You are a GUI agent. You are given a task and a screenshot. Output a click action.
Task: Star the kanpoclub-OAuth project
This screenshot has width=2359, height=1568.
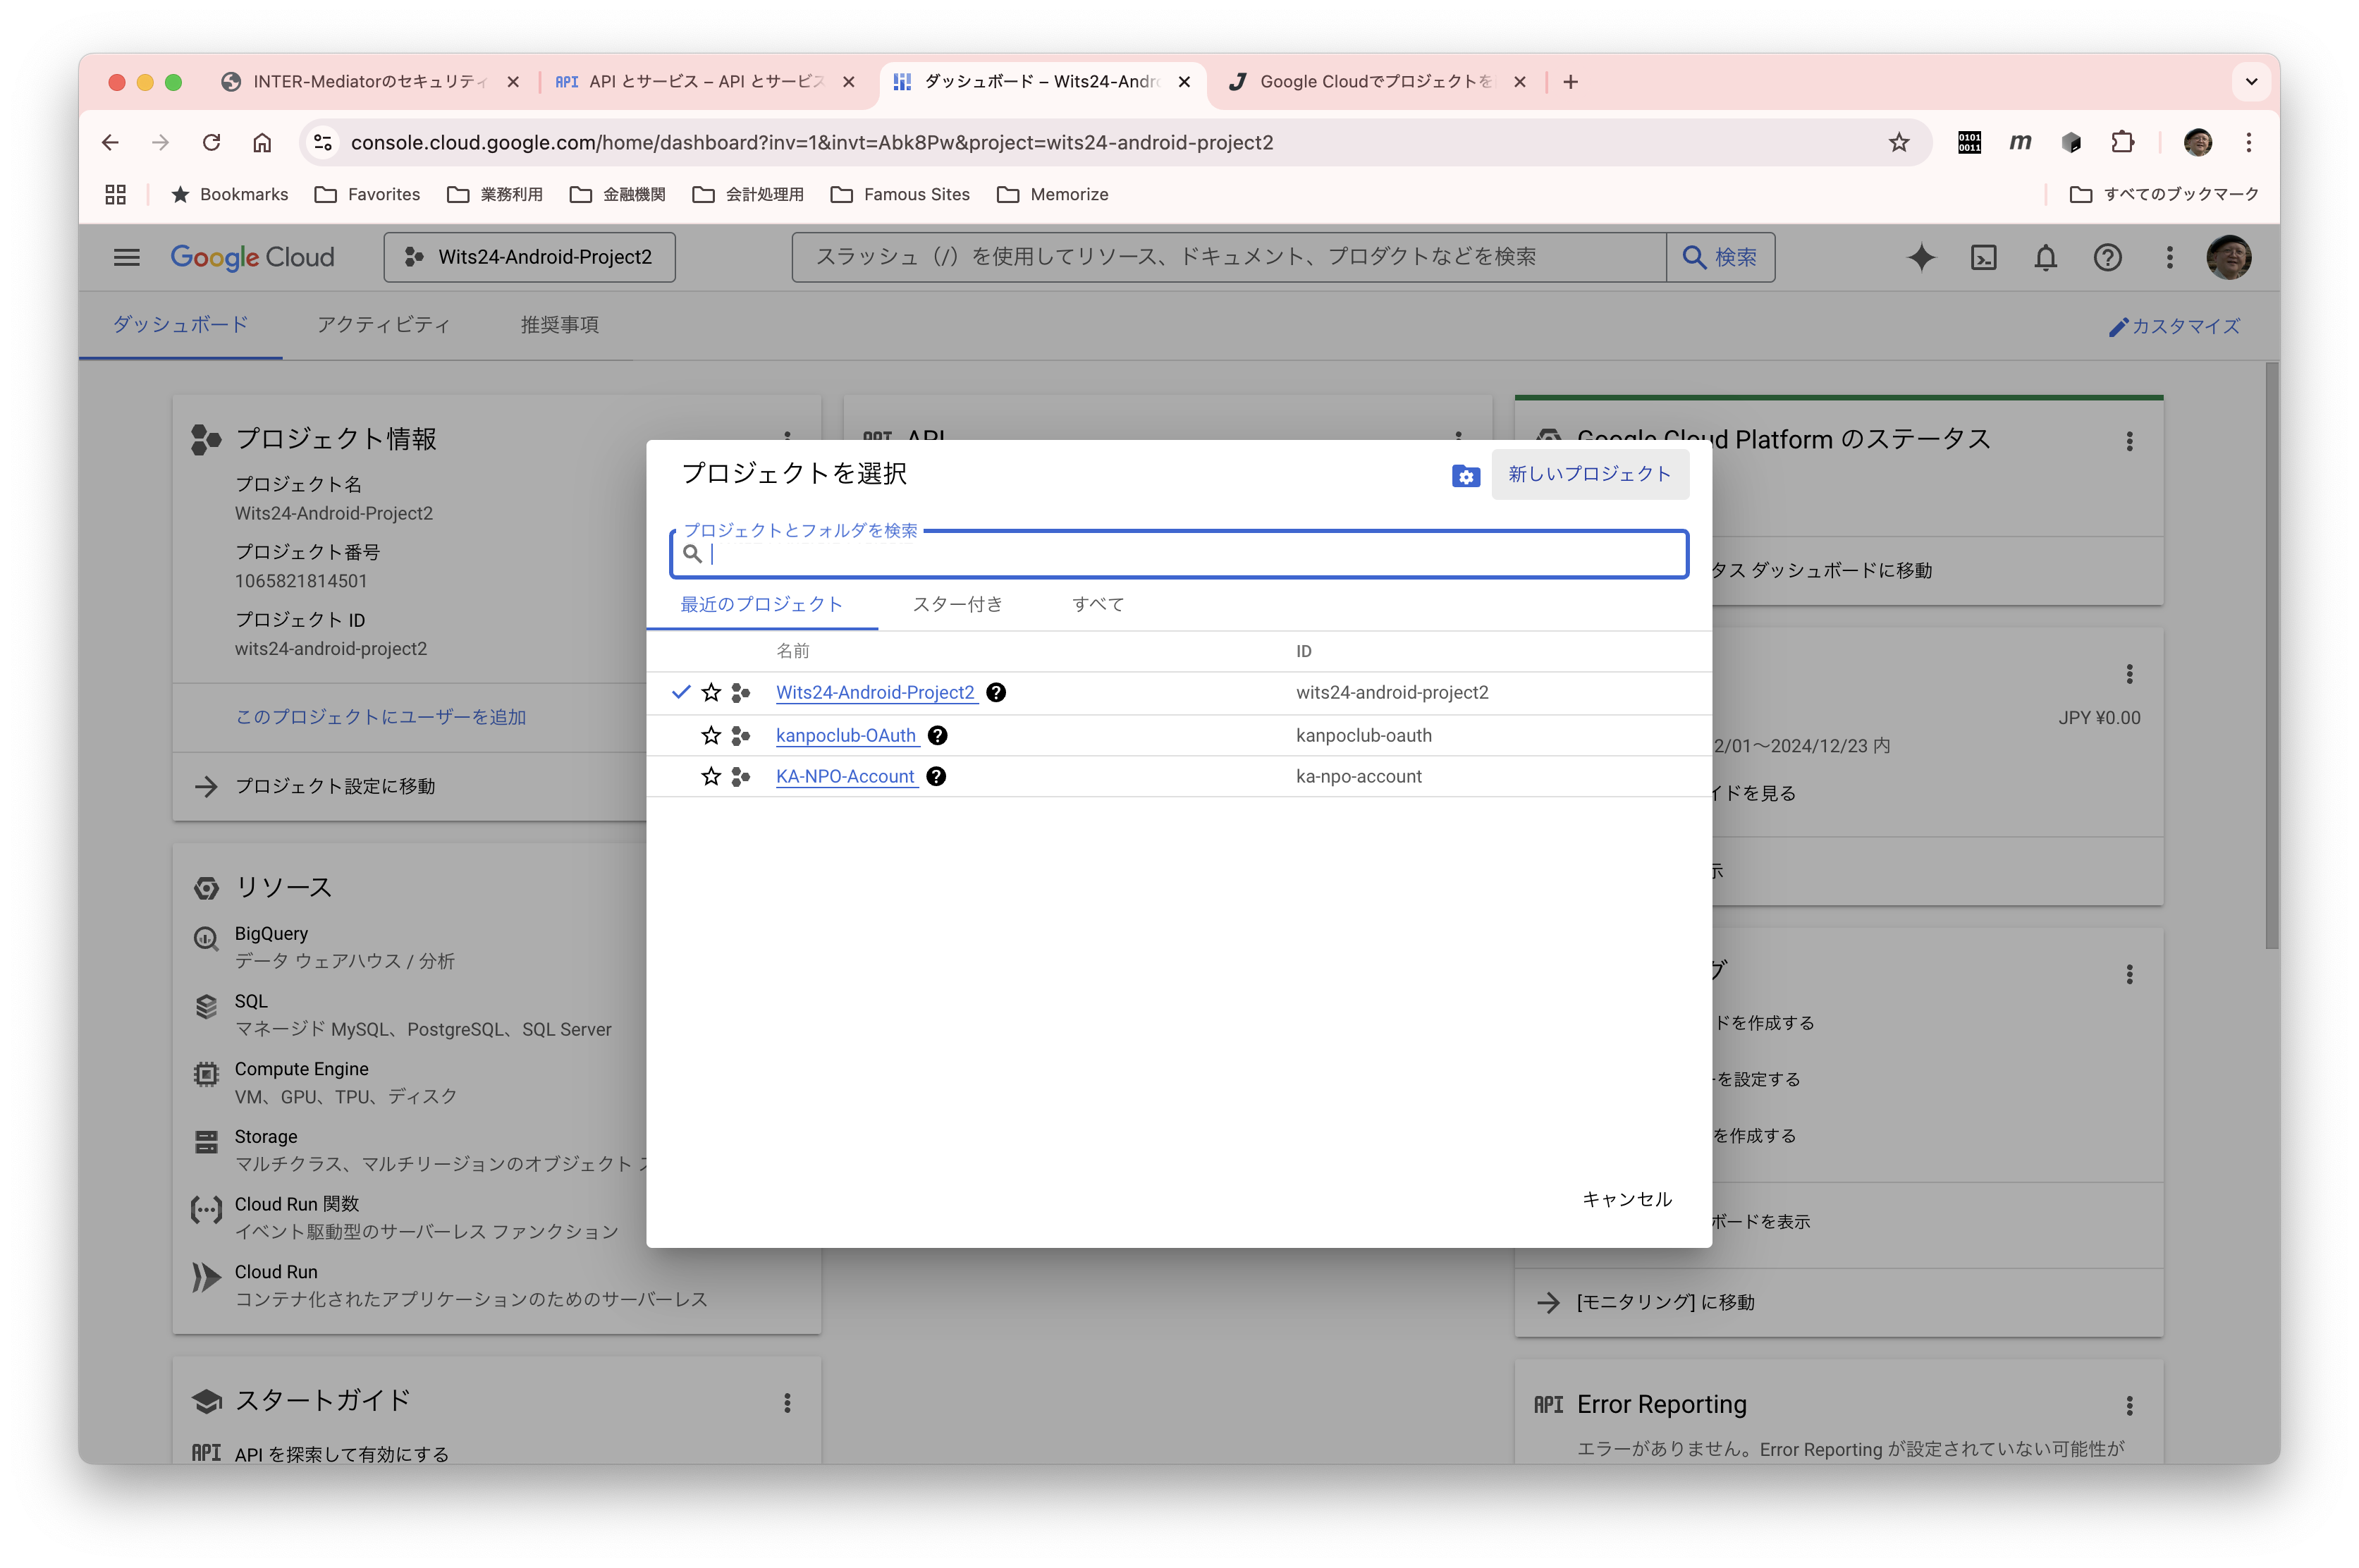(711, 735)
